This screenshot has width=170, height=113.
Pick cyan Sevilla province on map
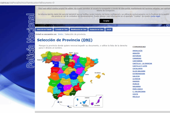click(56, 91)
